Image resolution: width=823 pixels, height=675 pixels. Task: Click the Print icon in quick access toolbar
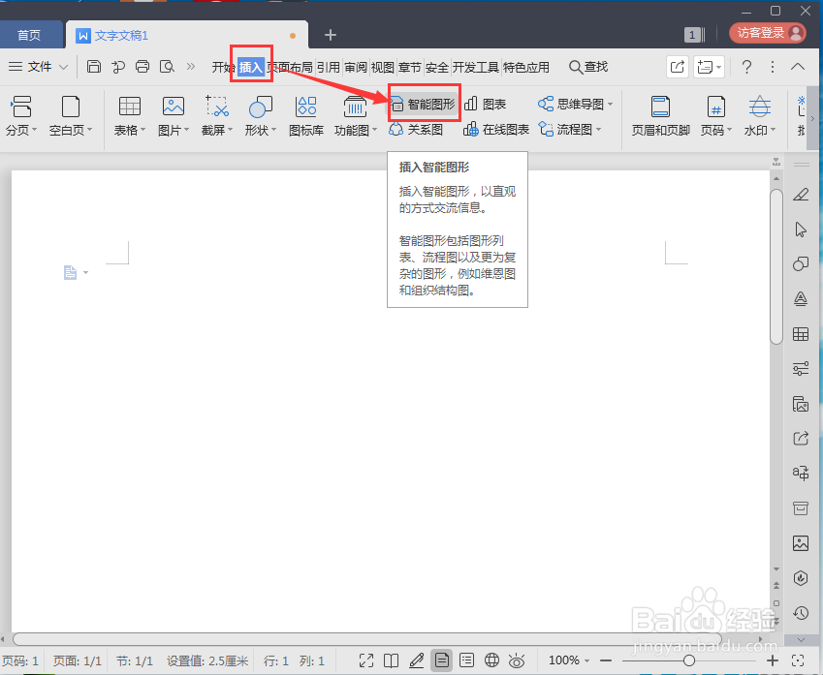coord(142,67)
